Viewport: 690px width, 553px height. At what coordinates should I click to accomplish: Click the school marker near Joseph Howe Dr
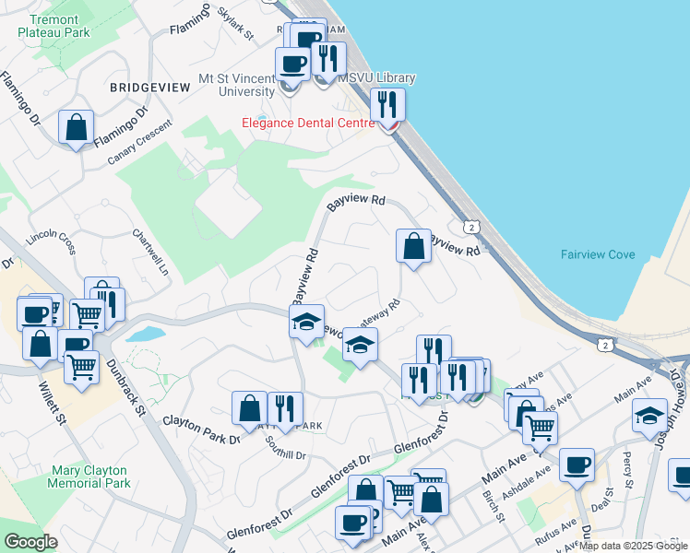(649, 417)
